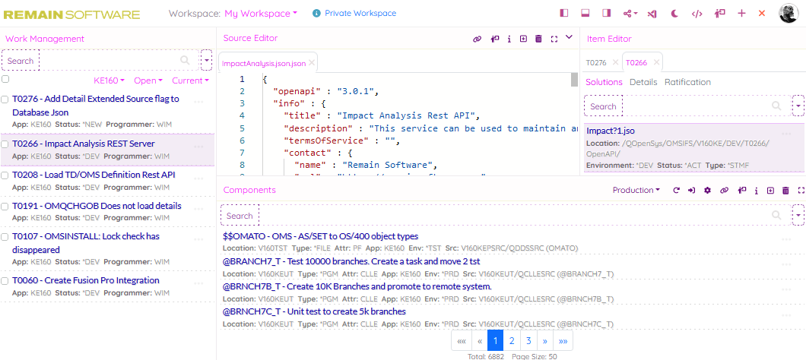This screenshot has width=806, height=360.
Task: Click the code brackets icon in header
Action: click(x=697, y=14)
